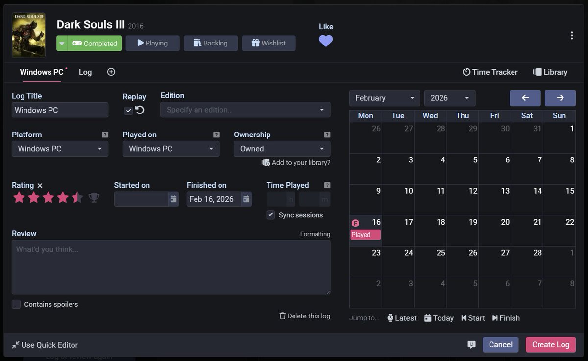
Task: Open the Played on dropdown
Action: click(171, 149)
